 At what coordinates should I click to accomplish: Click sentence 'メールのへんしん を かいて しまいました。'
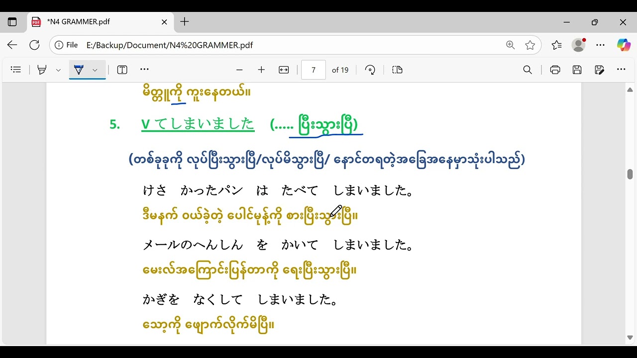point(278,245)
